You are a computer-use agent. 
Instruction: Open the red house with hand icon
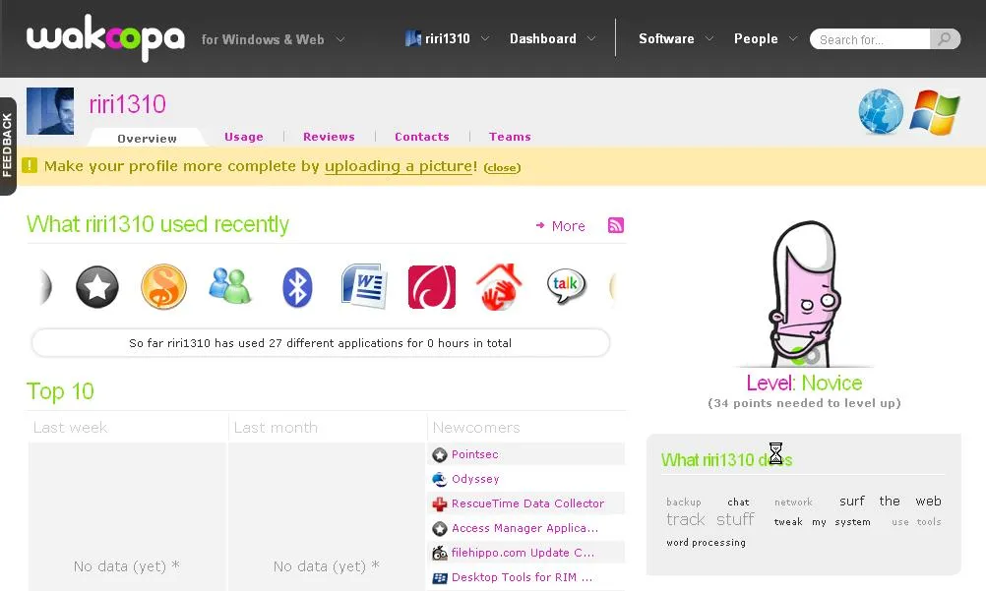click(x=499, y=287)
